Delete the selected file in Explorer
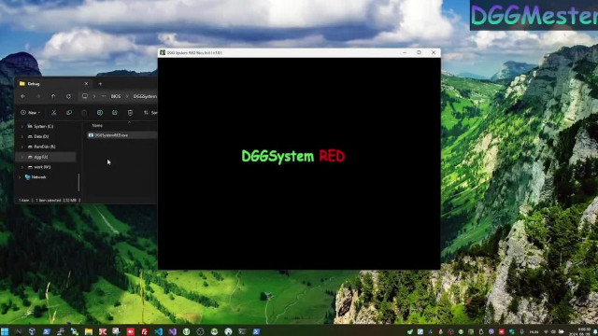This screenshot has height=336, width=598. tap(130, 113)
